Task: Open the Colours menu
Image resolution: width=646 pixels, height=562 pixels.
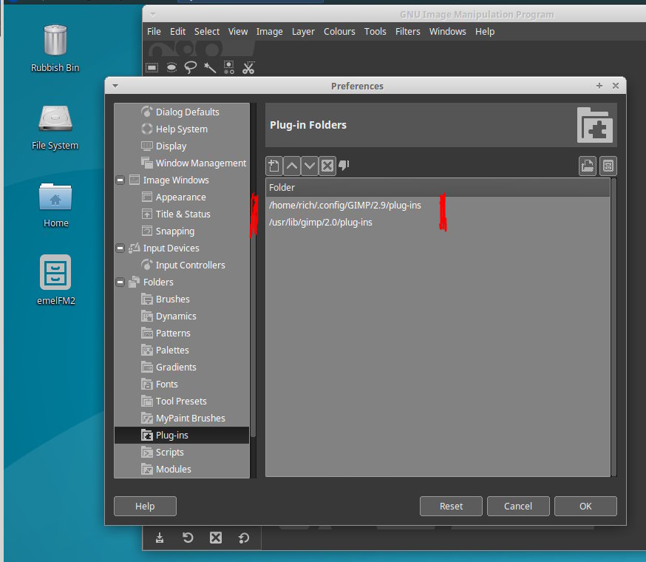Action: click(339, 31)
